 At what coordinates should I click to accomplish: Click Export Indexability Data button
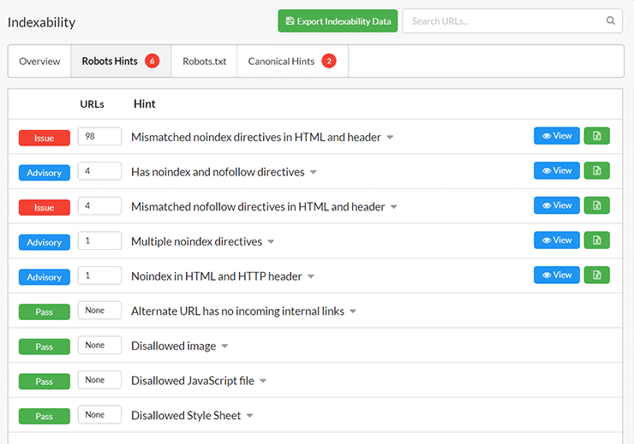(338, 21)
